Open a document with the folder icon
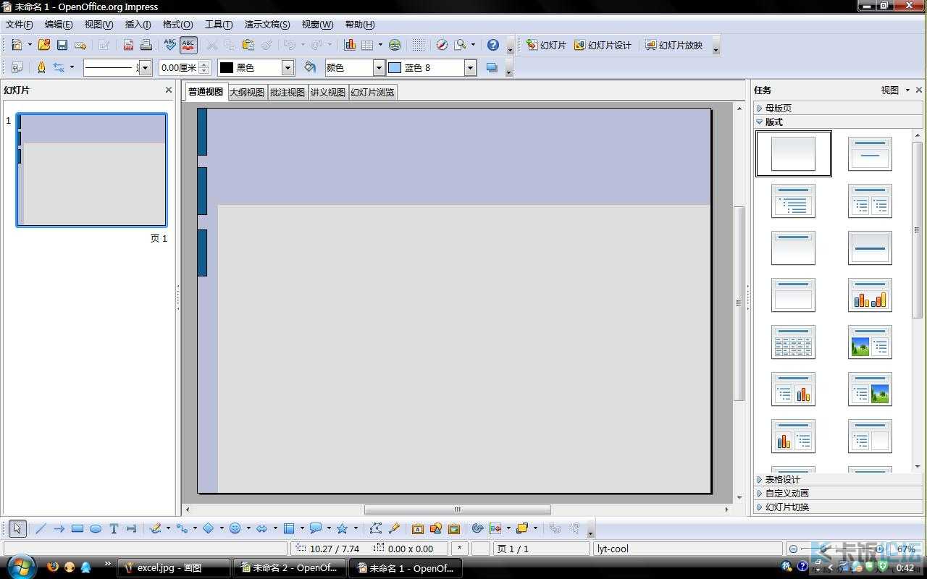Image resolution: width=927 pixels, height=579 pixels. tap(44, 45)
